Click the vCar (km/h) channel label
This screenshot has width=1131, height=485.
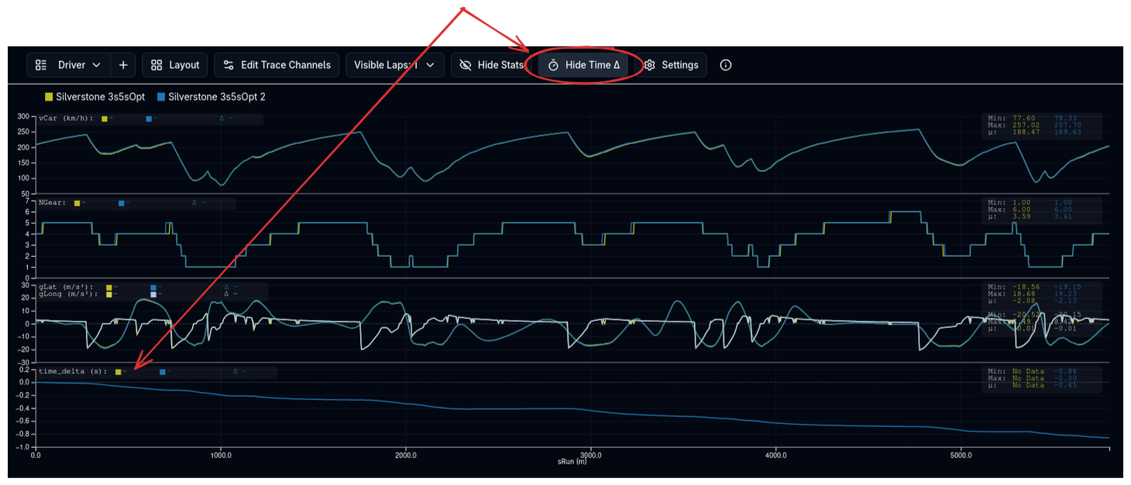tap(66, 118)
